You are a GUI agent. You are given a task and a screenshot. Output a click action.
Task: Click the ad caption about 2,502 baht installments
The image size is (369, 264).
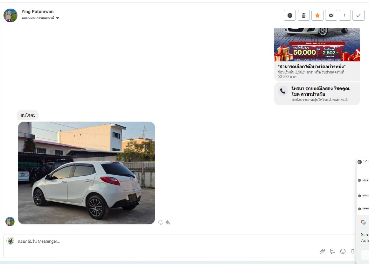coord(311,74)
